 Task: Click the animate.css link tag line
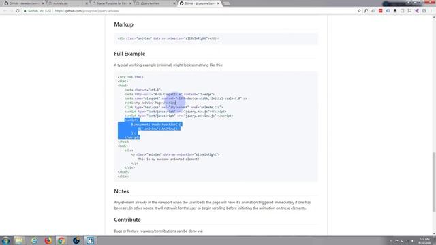click(x=174, y=108)
